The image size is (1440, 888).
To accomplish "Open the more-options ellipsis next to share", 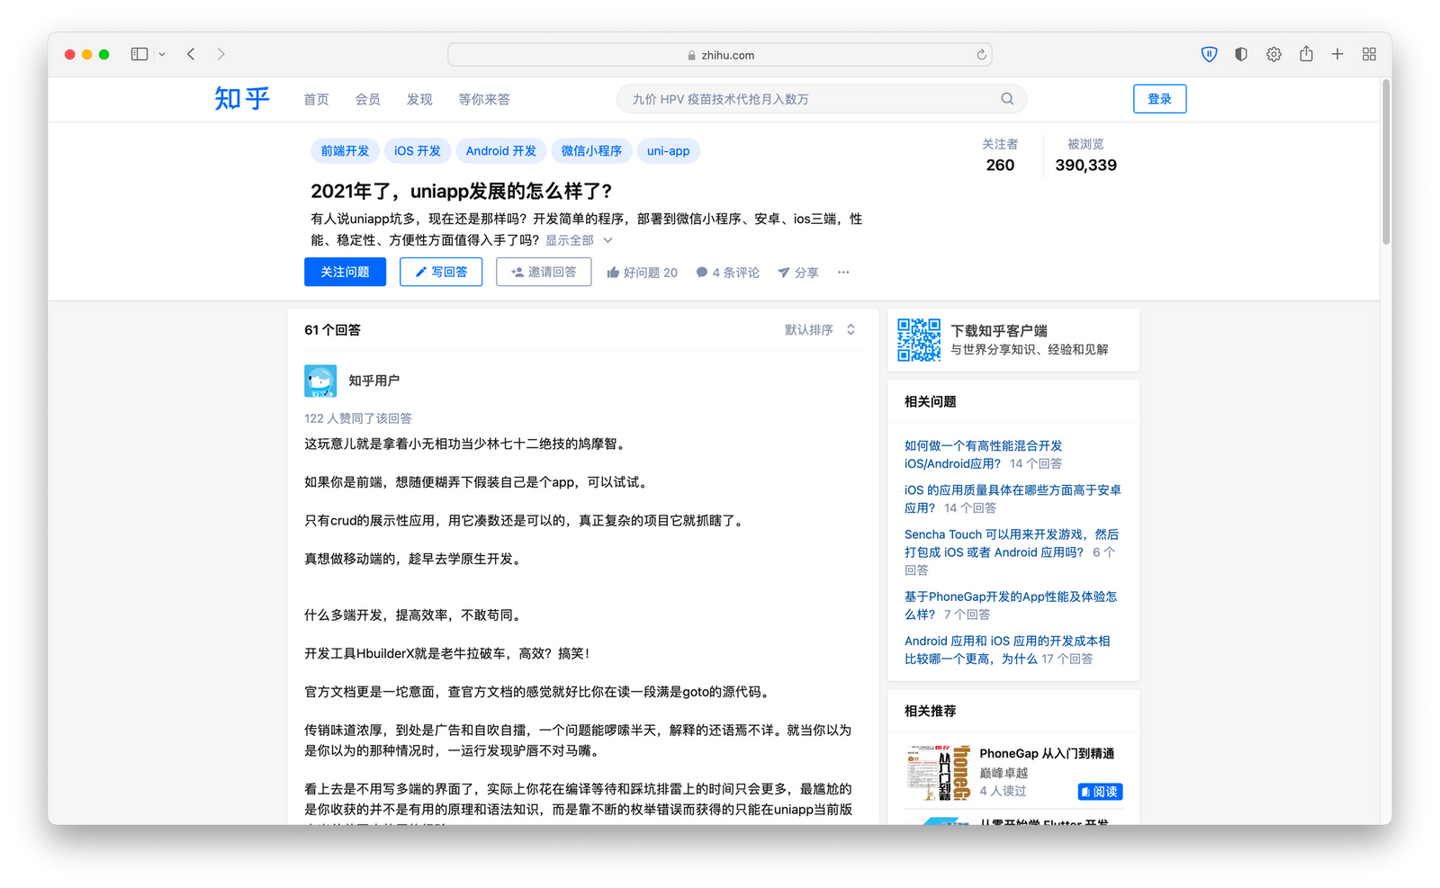I will point(843,272).
